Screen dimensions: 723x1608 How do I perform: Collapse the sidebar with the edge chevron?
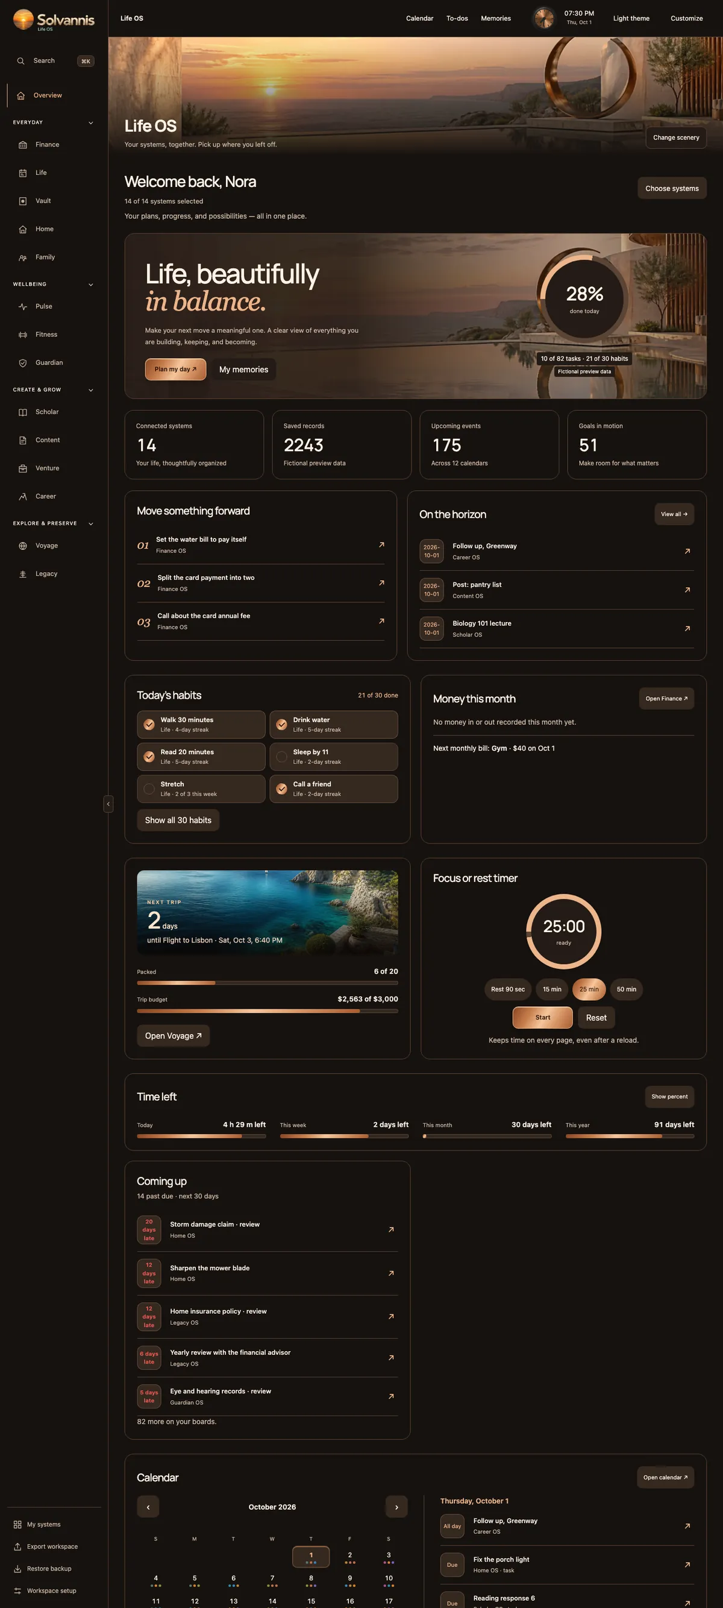click(x=108, y=804)
